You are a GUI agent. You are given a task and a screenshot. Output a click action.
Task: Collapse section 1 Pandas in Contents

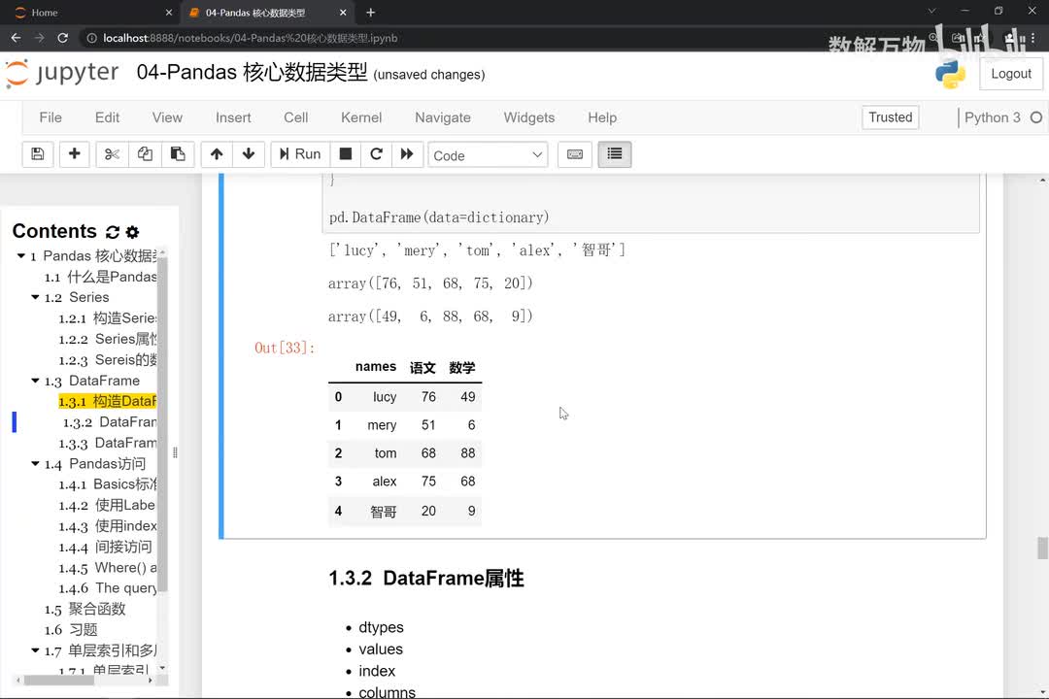(x=20, y=256)
